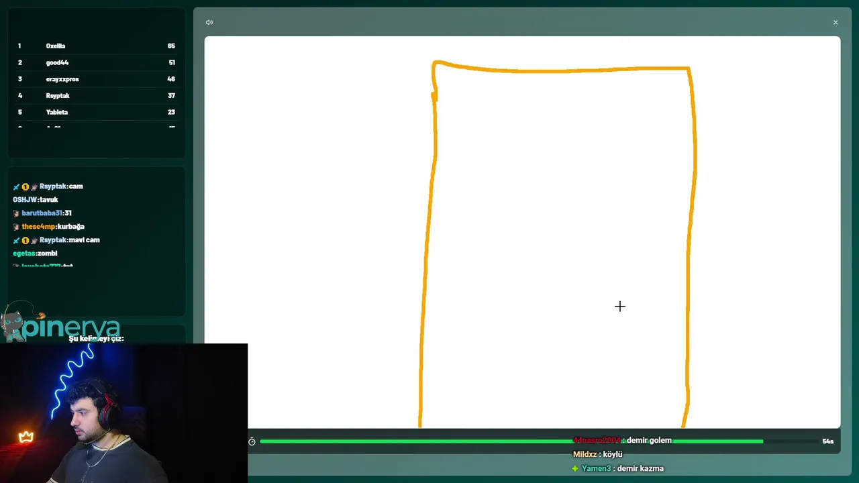This screenshot has height=483, width=859.
Task: Click the score 65 in the leaderboard
Action: (x=171, y=46)
